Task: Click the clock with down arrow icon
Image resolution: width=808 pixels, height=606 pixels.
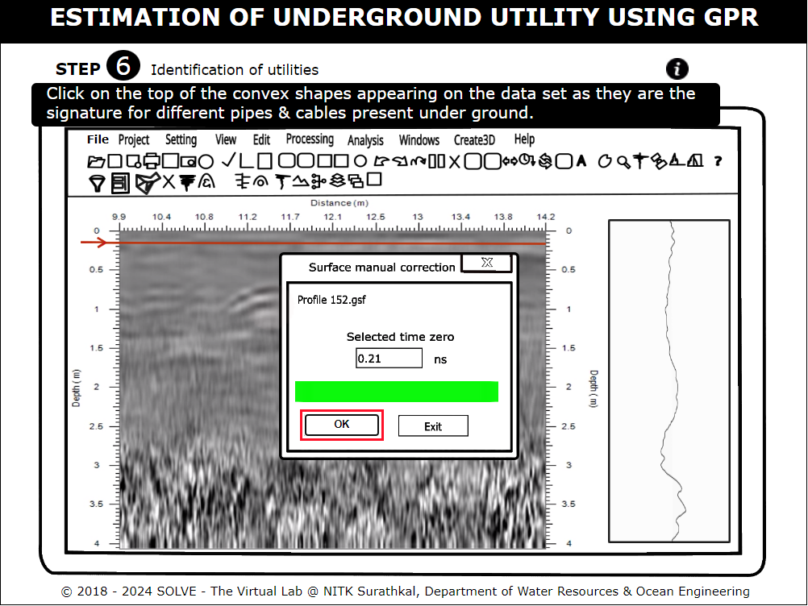Action: pos(527,160)
